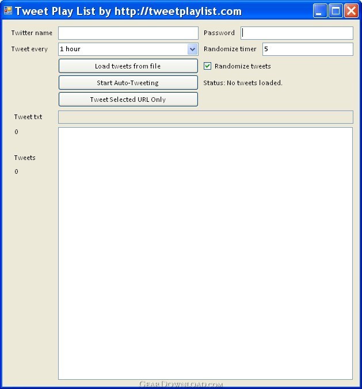Focus the Twitter name text field

coord(128,33)
